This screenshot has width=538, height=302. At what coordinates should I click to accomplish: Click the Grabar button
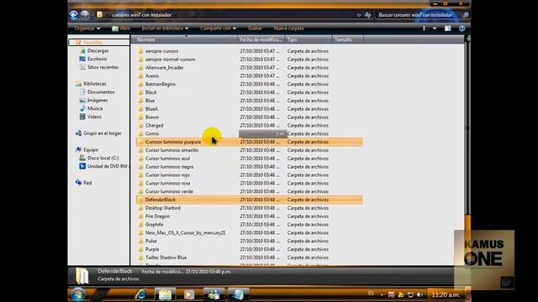(x=255, y=29)
